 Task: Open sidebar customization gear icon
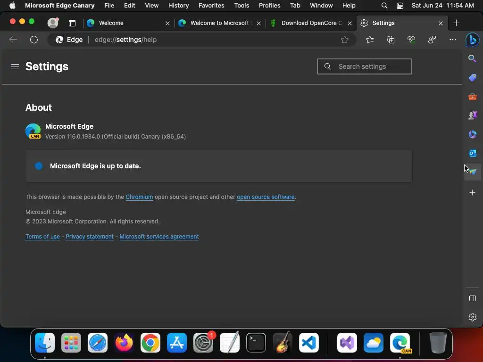(472, 317)
